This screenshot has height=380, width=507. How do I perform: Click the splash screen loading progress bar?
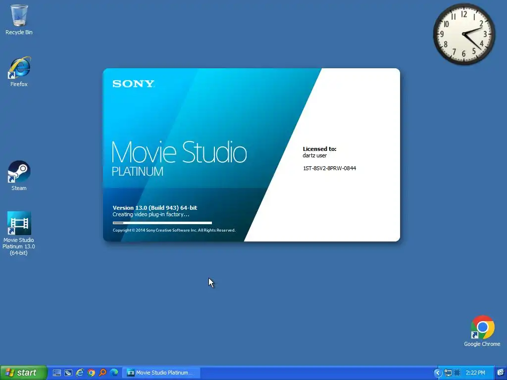click(x=162, y=223)
